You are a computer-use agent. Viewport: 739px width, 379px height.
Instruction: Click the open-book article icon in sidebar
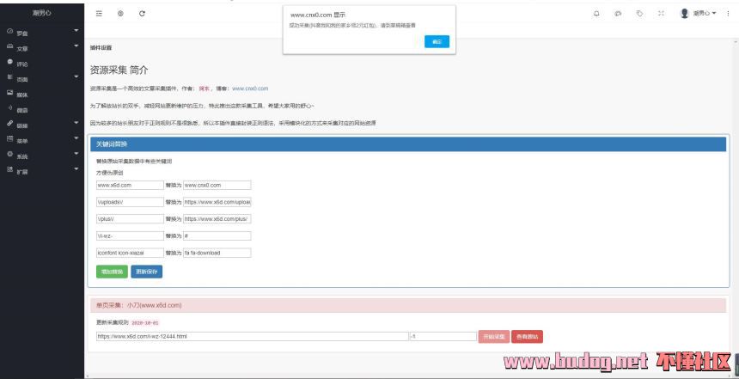click(x=10, y=46)
